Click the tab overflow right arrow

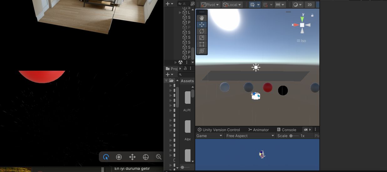pyautogui.click(x=310, y=130)
